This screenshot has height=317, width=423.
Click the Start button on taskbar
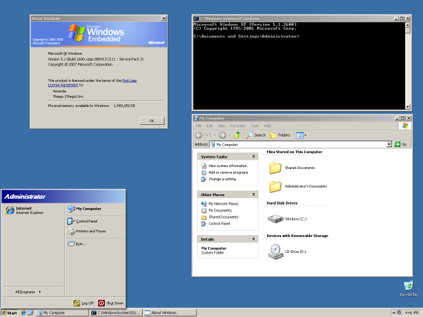pos(9,312)
